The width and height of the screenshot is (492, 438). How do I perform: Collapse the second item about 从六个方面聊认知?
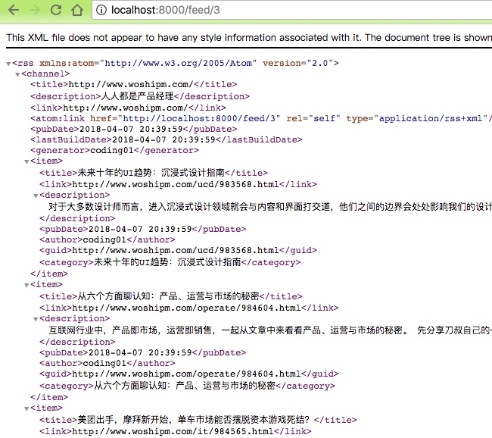[26, 285]
